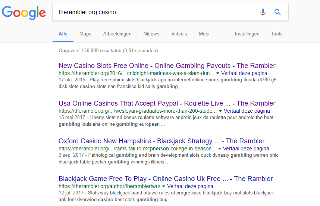
Task: Click the '12 jul. 2017' snippet date
Action: tap(71, 193)
